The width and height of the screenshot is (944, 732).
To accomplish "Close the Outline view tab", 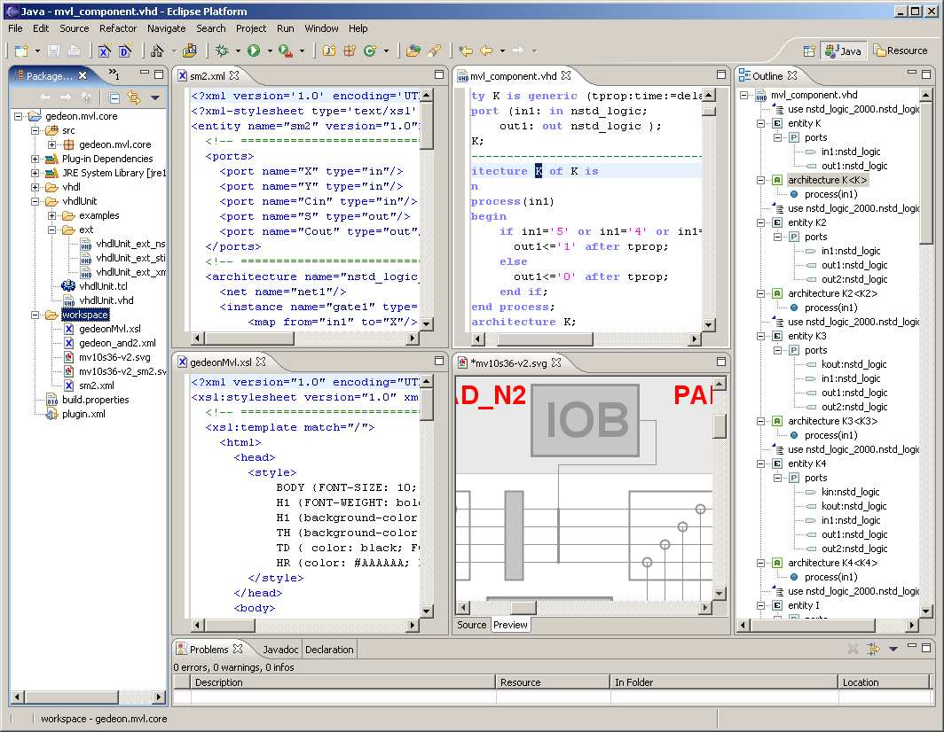I will [x=792, y=75].
